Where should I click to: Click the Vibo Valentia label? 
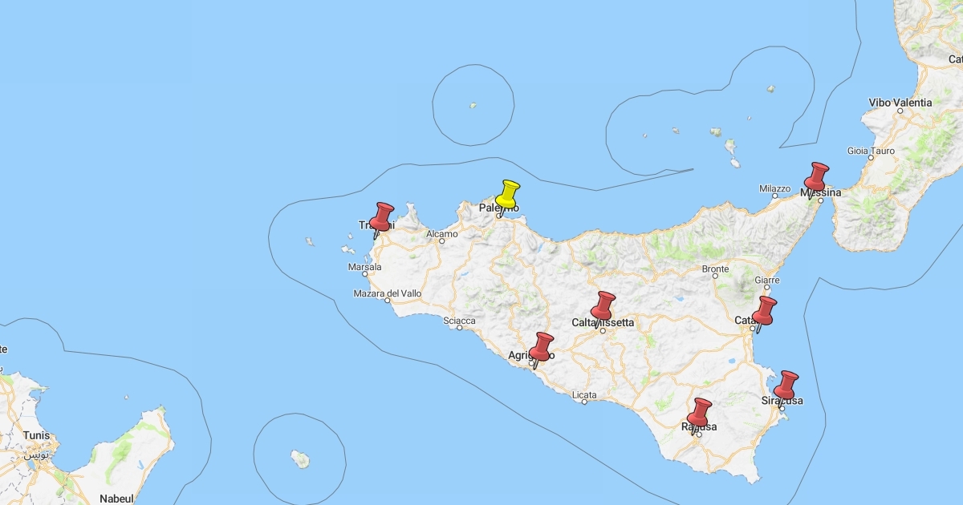pyautogui.click(x=900, y=103)
